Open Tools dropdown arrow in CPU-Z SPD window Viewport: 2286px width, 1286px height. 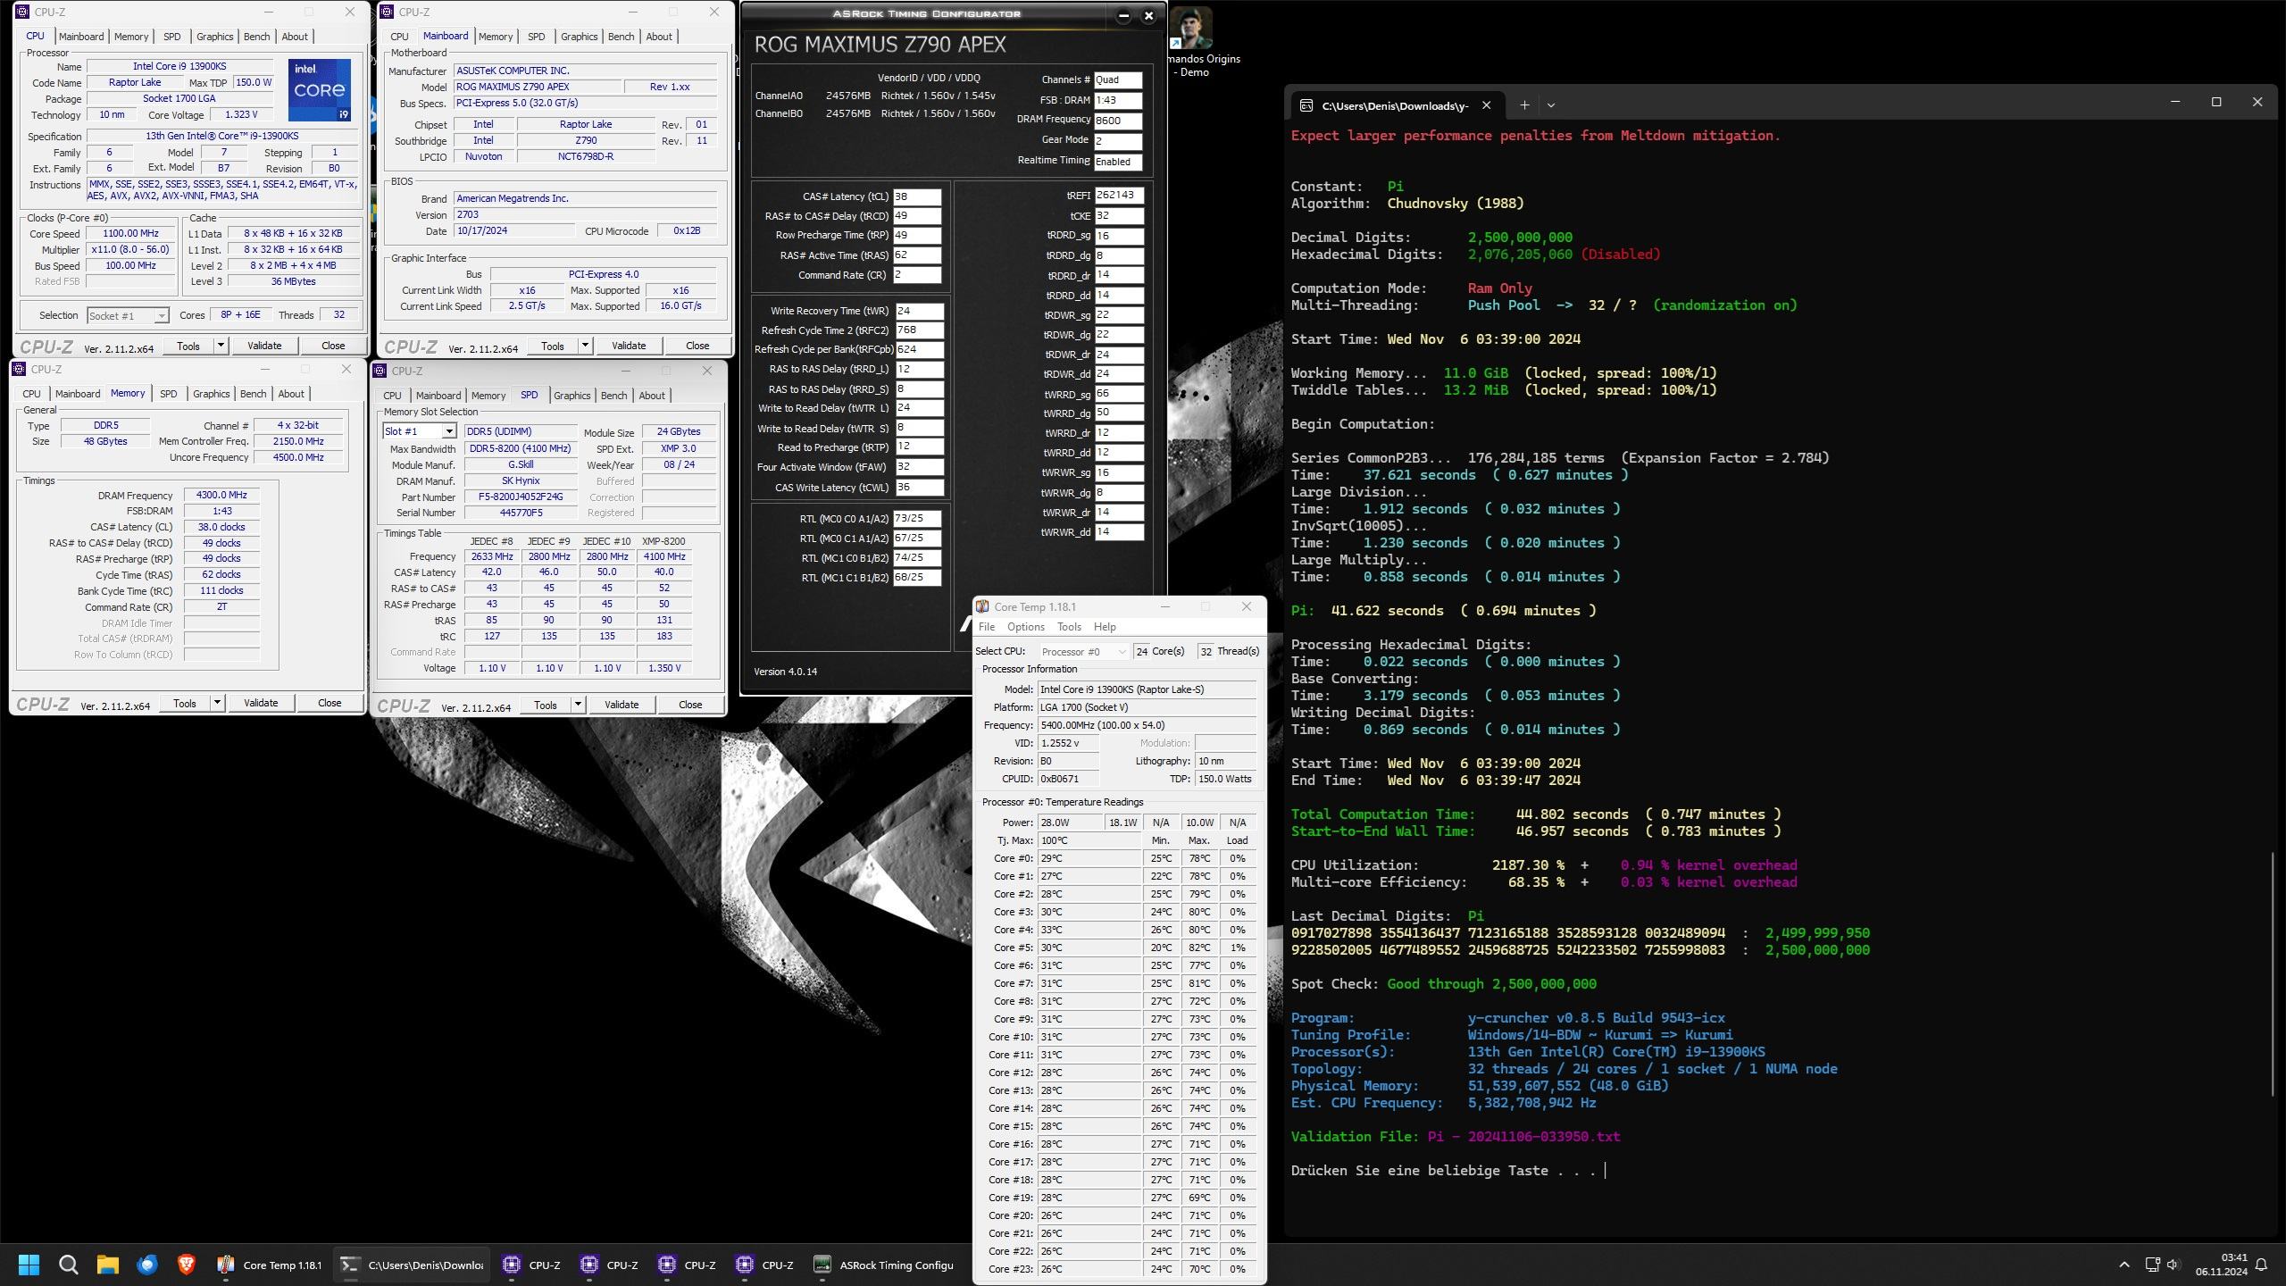point(578,705)
